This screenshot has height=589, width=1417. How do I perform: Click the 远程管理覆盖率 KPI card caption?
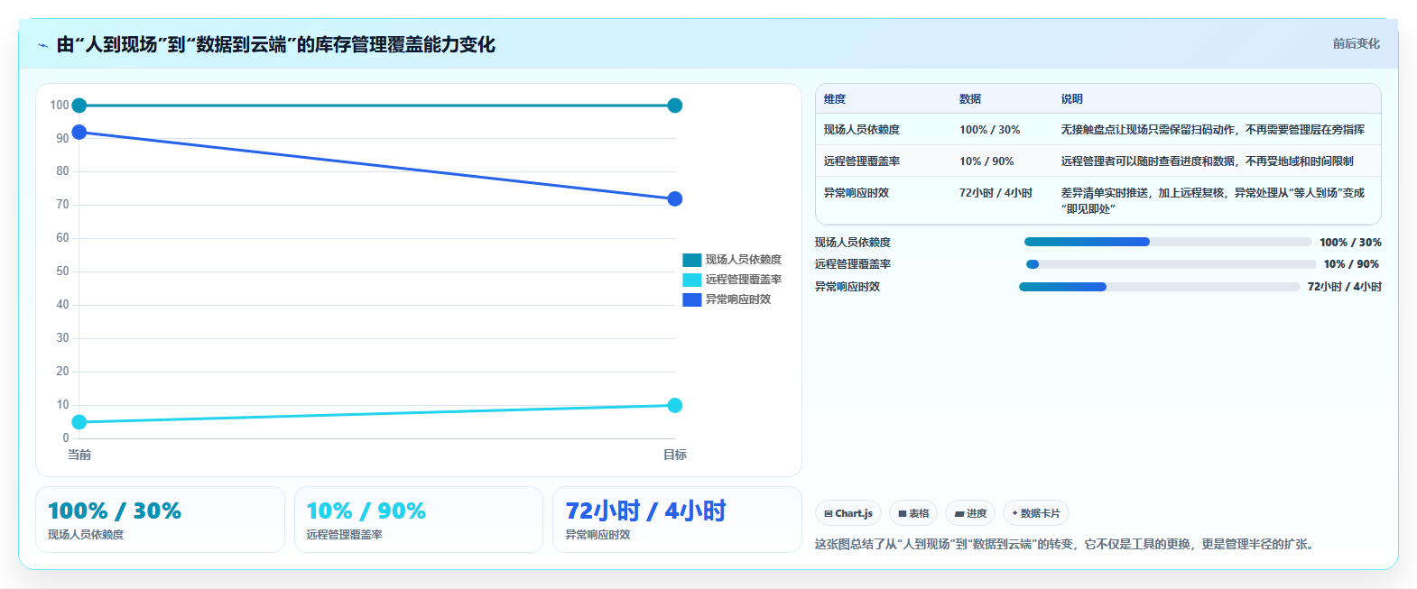(x=344, y=535)
